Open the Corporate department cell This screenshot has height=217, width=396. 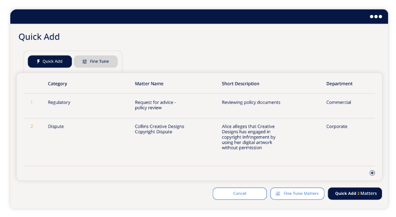pyautogui.click(x=337, y=127)
